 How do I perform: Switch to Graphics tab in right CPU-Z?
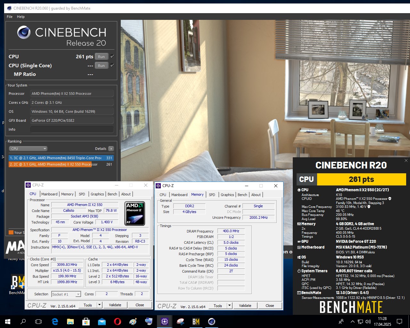click(x=227, y=195)
